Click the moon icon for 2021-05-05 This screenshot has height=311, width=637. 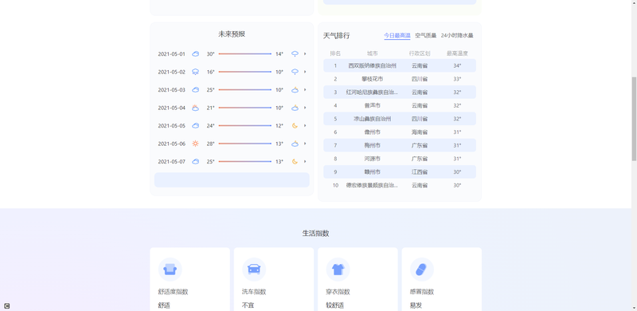(x=295, y=125)
